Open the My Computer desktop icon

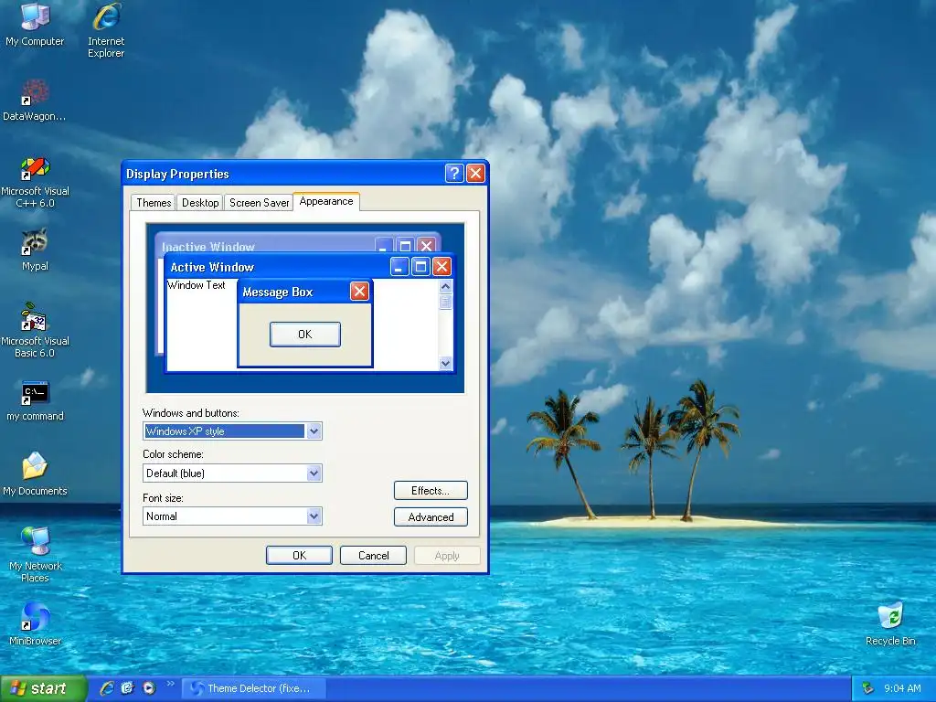click(35, 24)
